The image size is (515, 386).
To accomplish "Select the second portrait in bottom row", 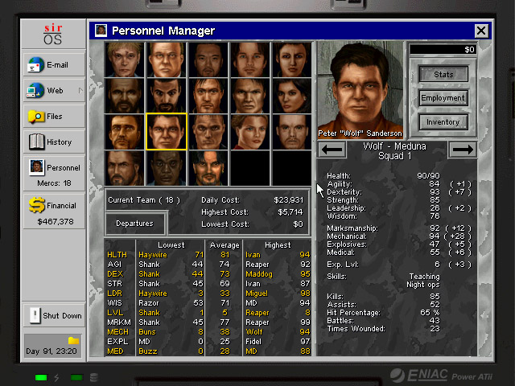I will pyautogui.click(x=167, y=168).
